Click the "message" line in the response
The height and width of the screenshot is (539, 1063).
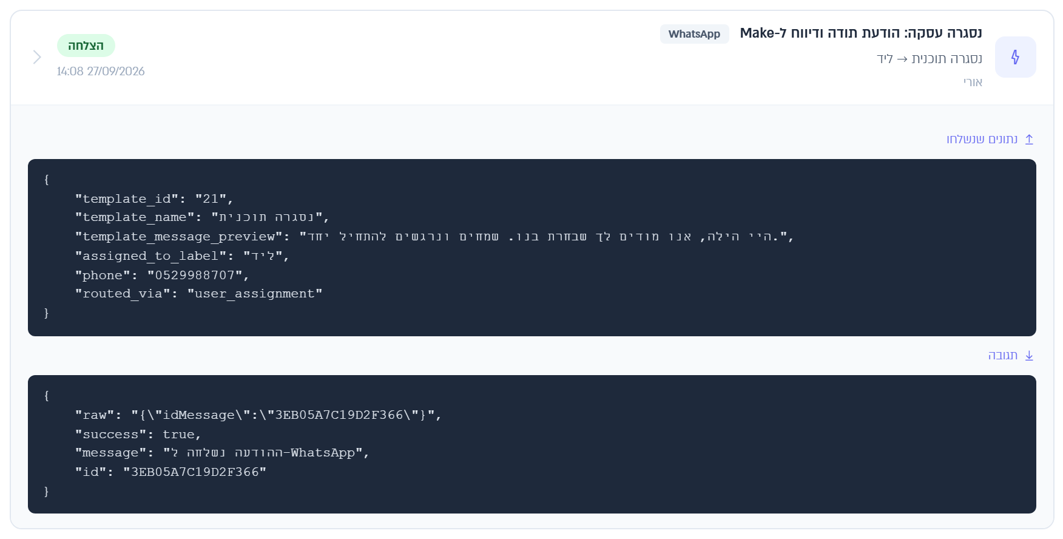click(x=222, y=452)
